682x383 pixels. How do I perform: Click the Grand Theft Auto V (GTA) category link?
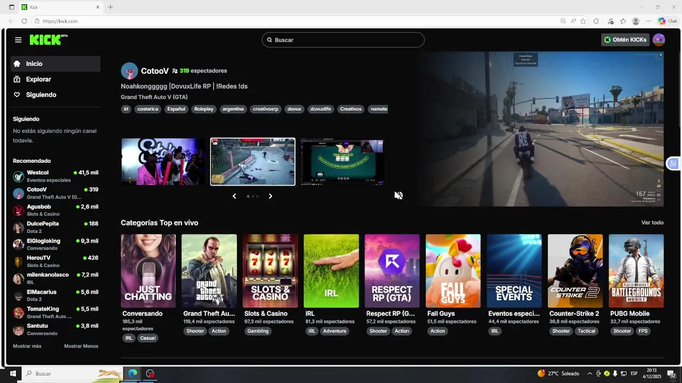154,97
